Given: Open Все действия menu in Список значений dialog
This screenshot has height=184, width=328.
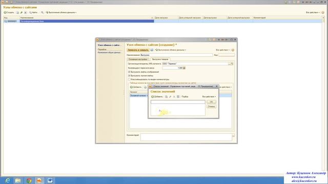Looking at the screenshot, I should (x=209, y=97).
